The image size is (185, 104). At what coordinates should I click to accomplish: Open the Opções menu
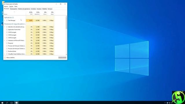pyautogui.click(x=11, y=6)
